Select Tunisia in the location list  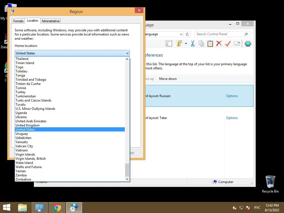(x=70, y=88)
